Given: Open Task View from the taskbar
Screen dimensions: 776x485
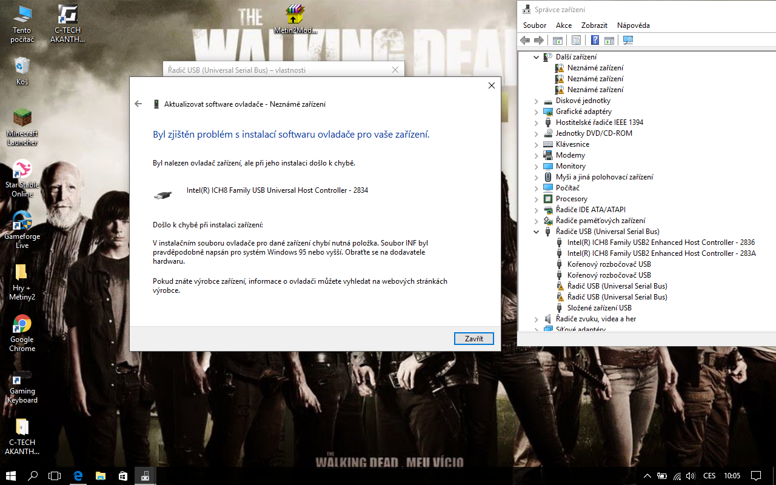Looking at the screenshot, I should click(55, 476).
